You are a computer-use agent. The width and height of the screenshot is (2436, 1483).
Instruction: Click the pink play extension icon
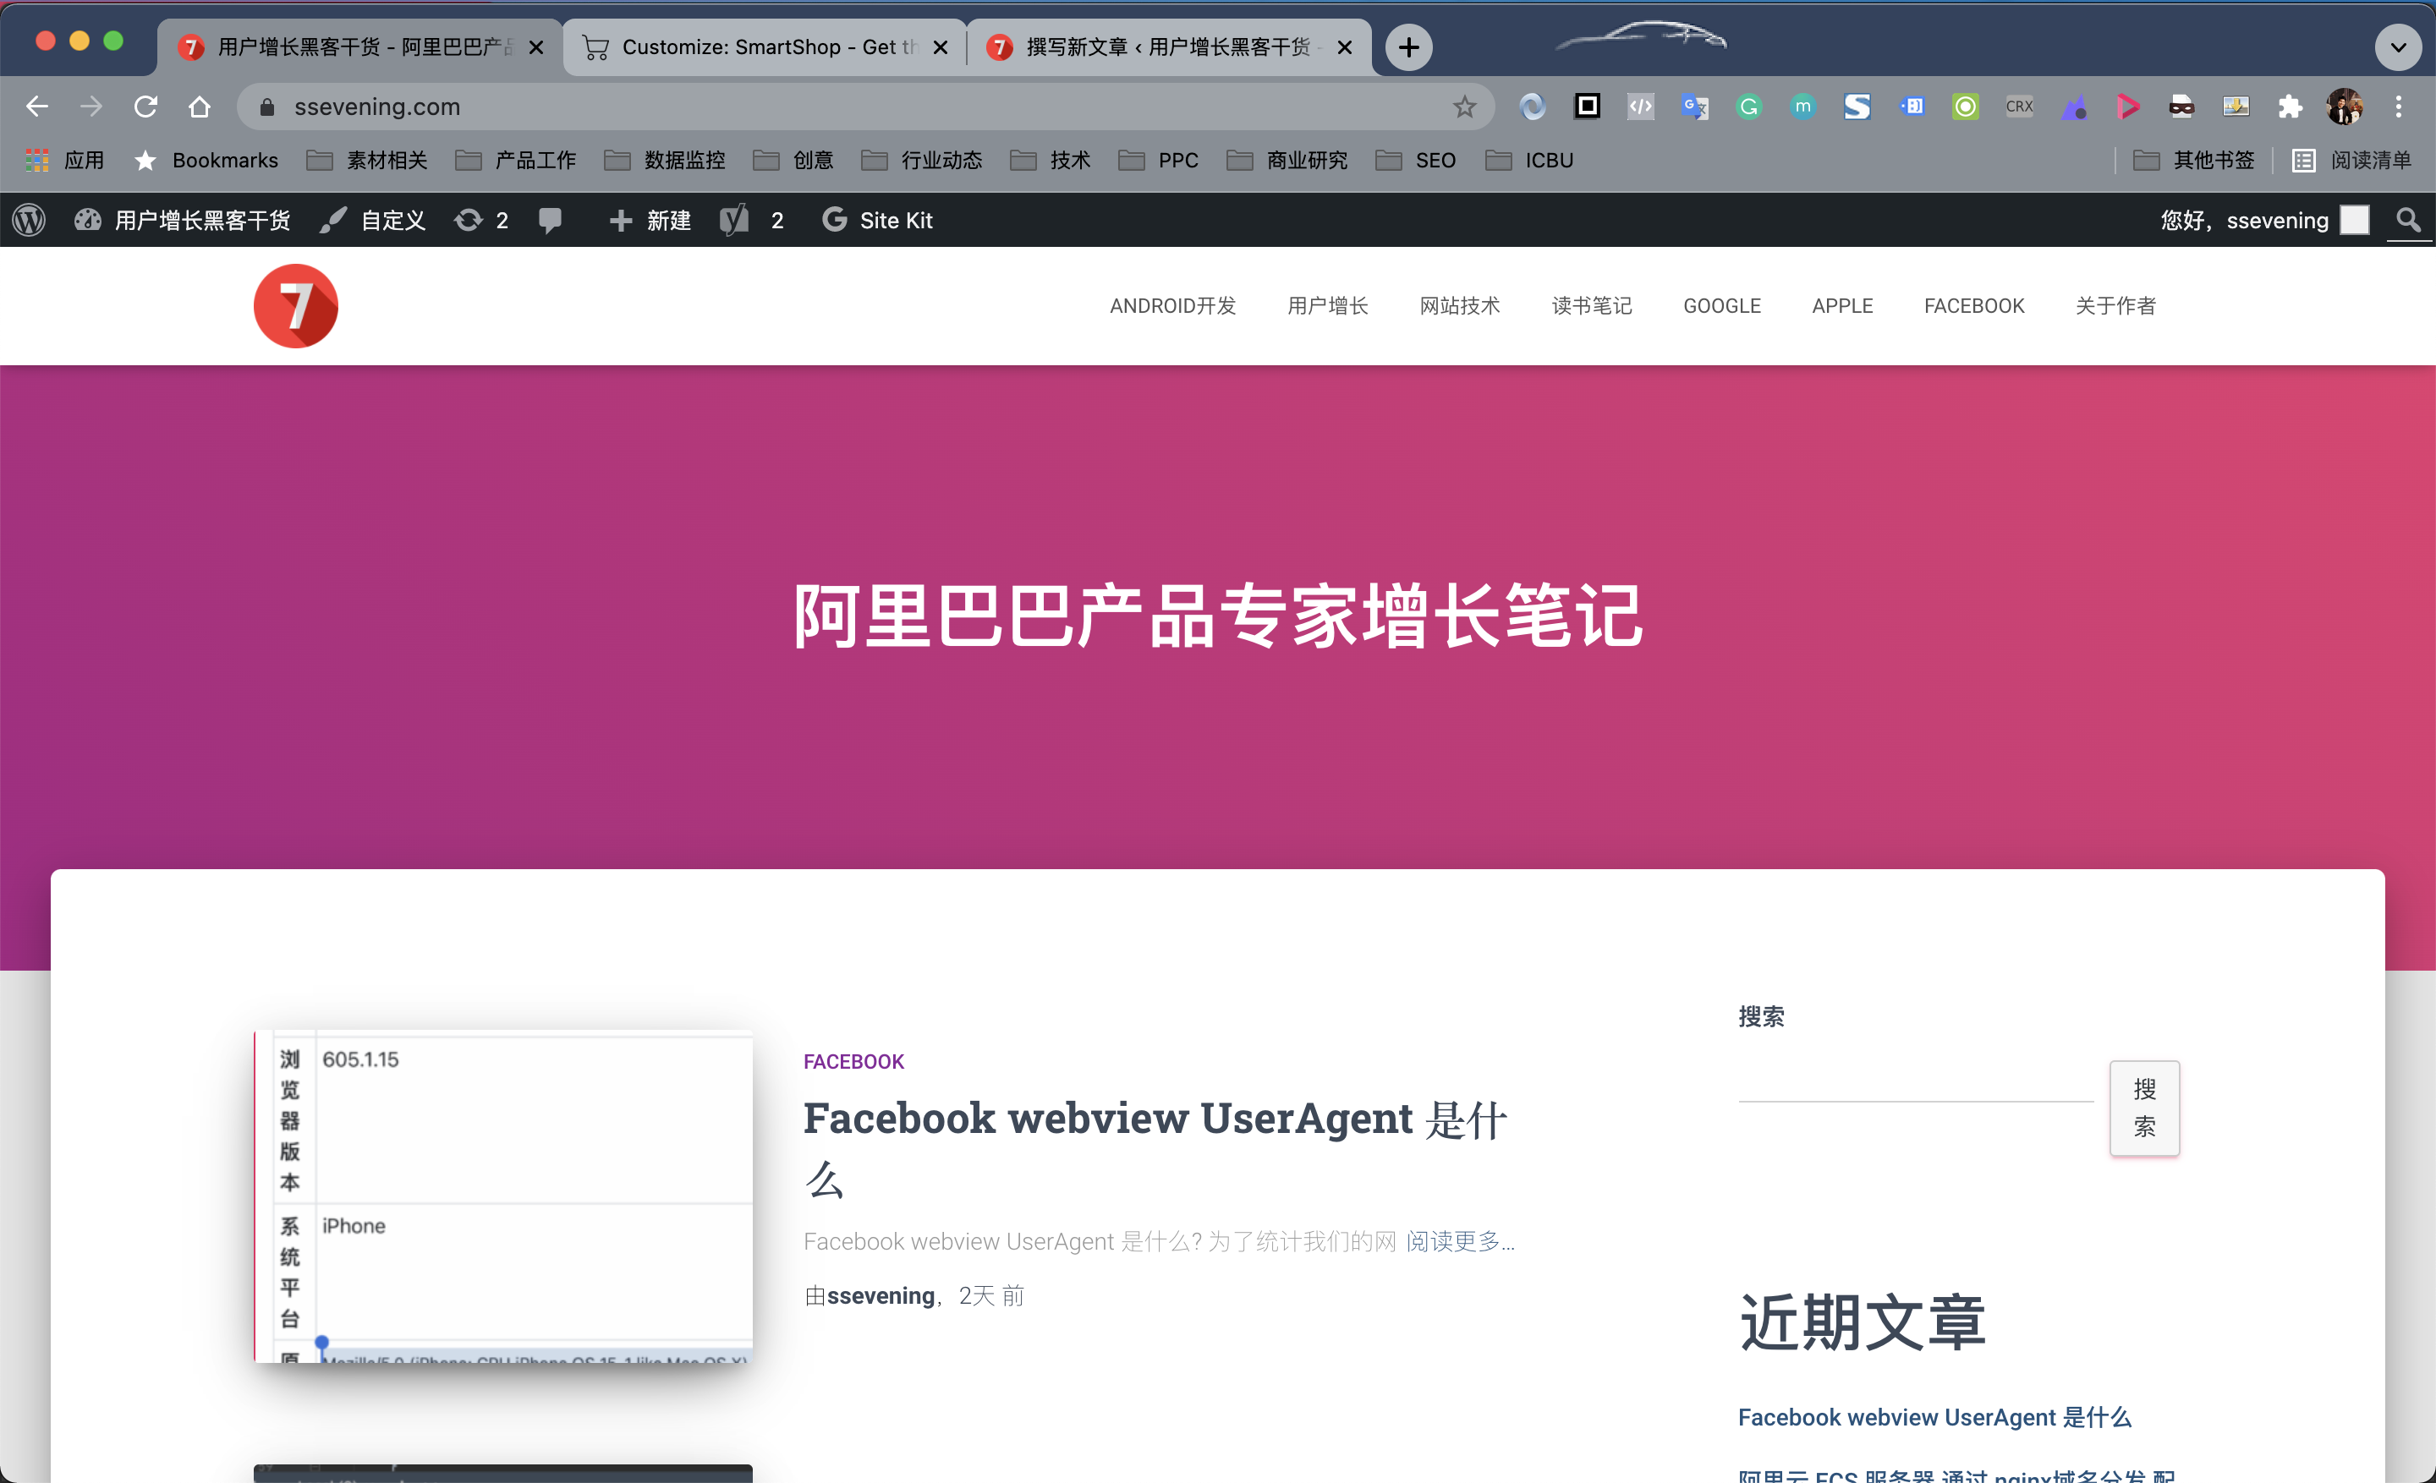coord(2127,106)
